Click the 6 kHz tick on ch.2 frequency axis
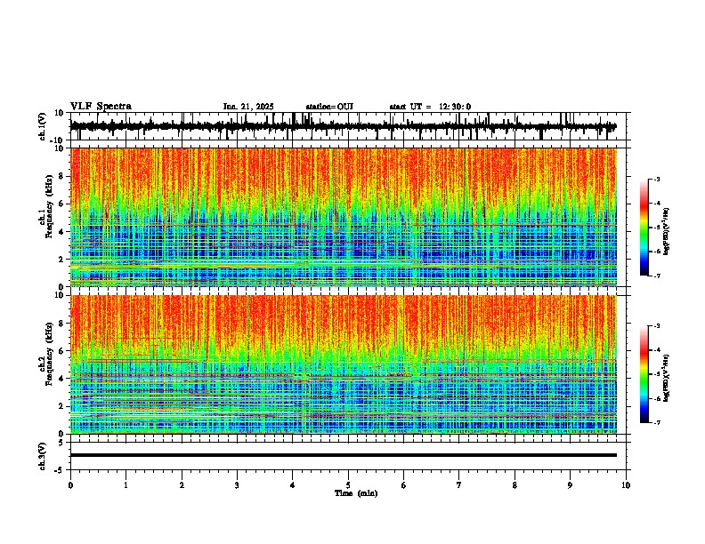The height and width of the screenshot is (544, 705). (61, 351)
